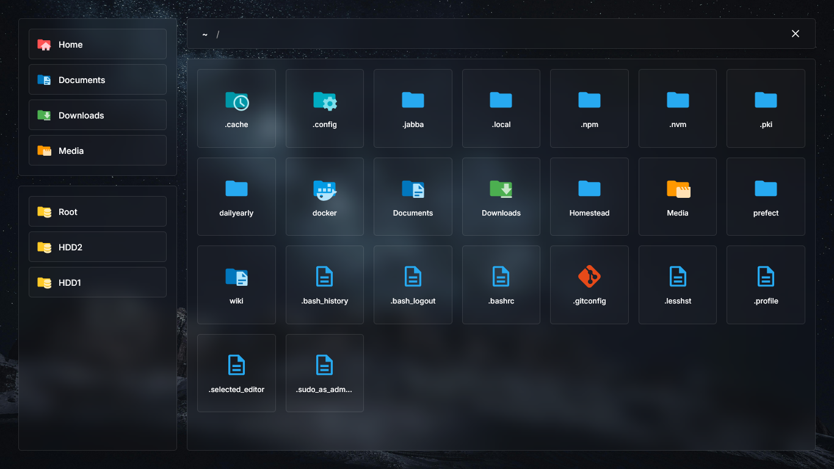
Task: Open the .pki folder icon
Action: pos(766,100)
